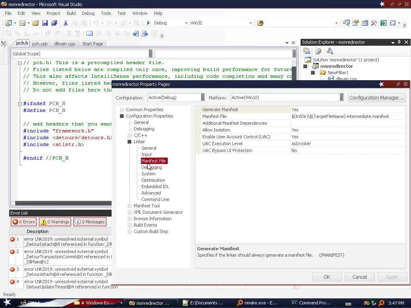Switch to the Start Page tab

(93, 44)
